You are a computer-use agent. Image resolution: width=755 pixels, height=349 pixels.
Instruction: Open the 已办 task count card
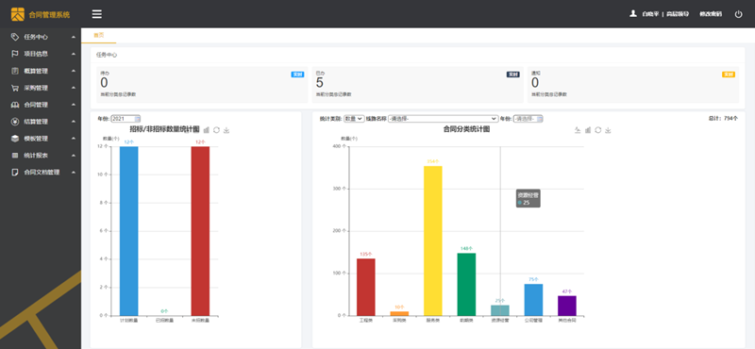(417, 85)
